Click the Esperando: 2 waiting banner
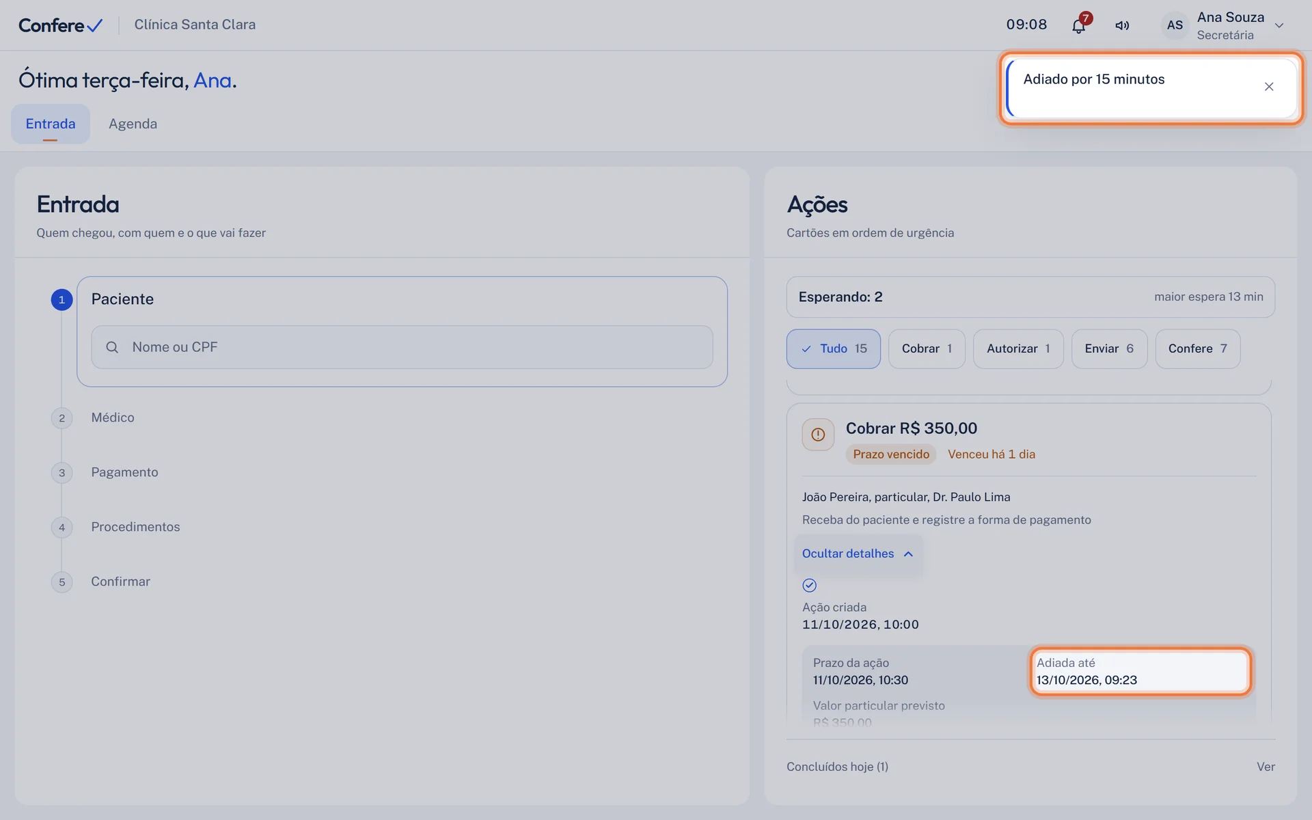Image resolution: width=1312 pixels, height=820 pixels. 1030,297
